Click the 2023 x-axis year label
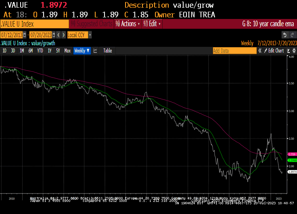Viewport: 297px width, 214px height. pyautogui.click(x=278, y=199)
